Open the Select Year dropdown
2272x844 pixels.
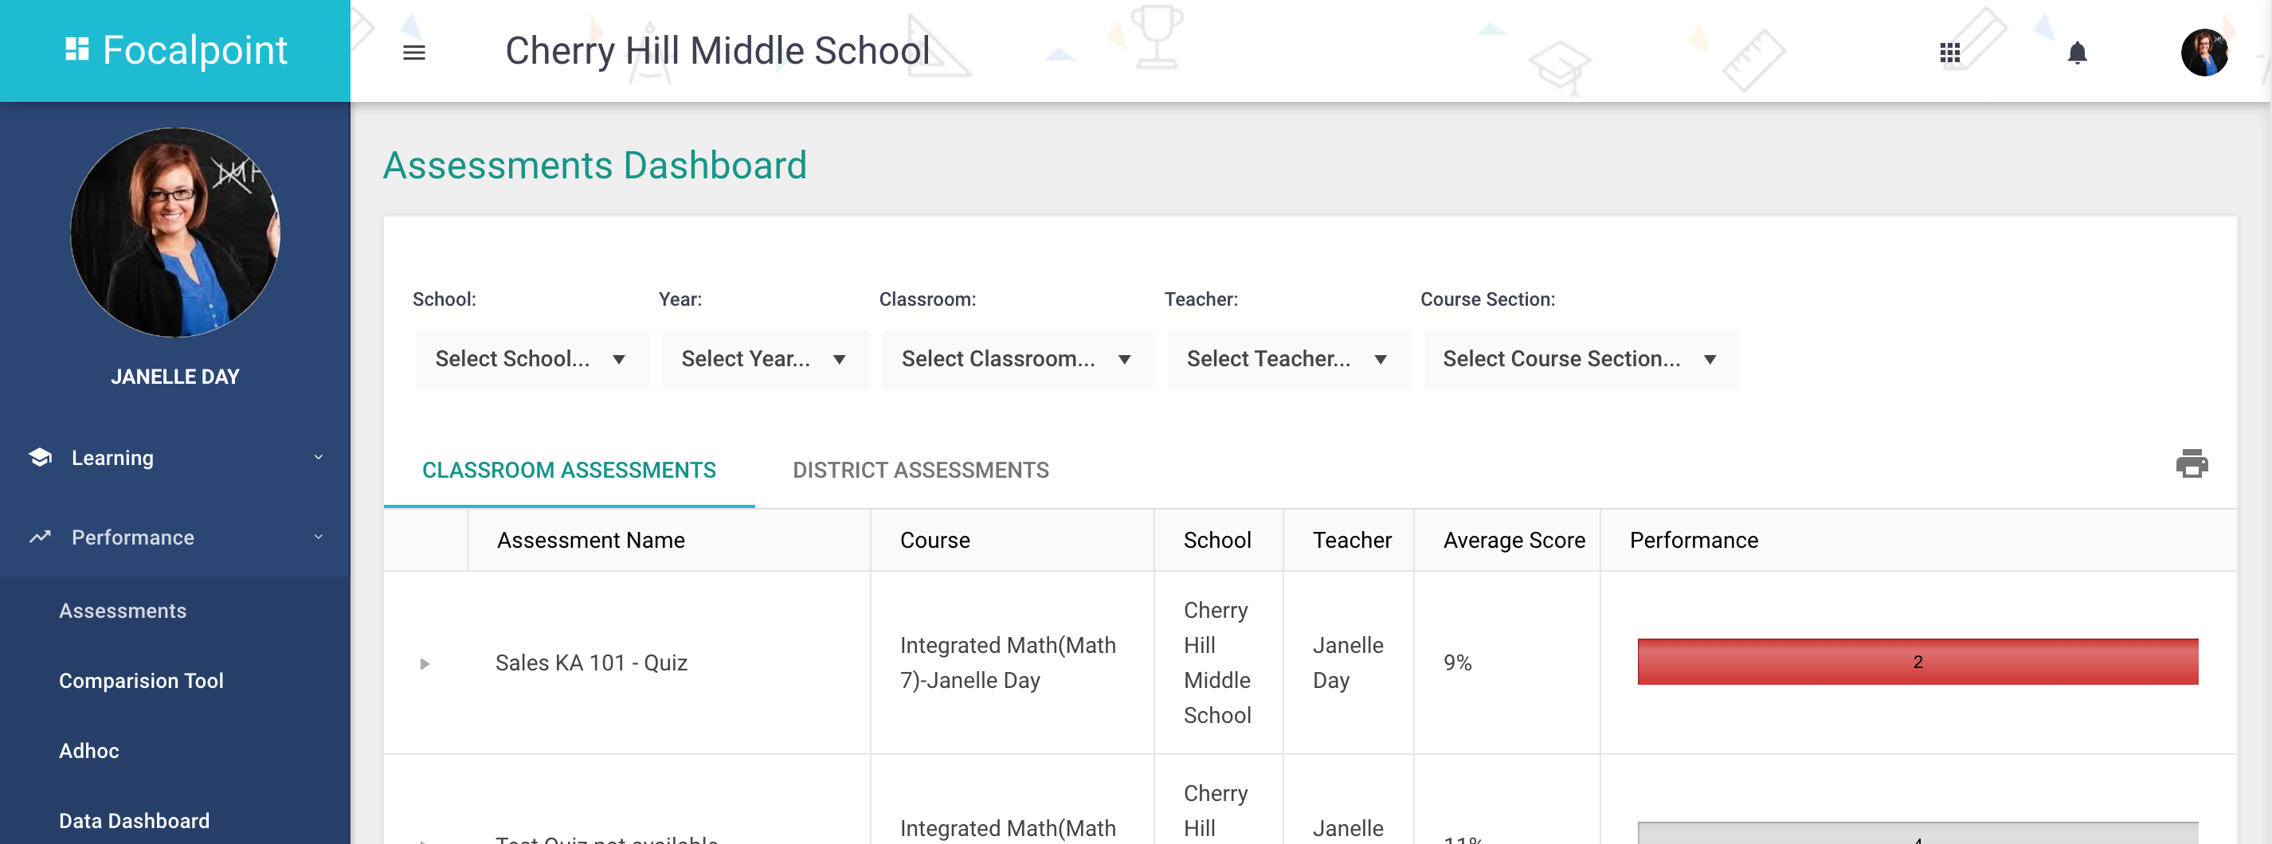coord(765,359)
